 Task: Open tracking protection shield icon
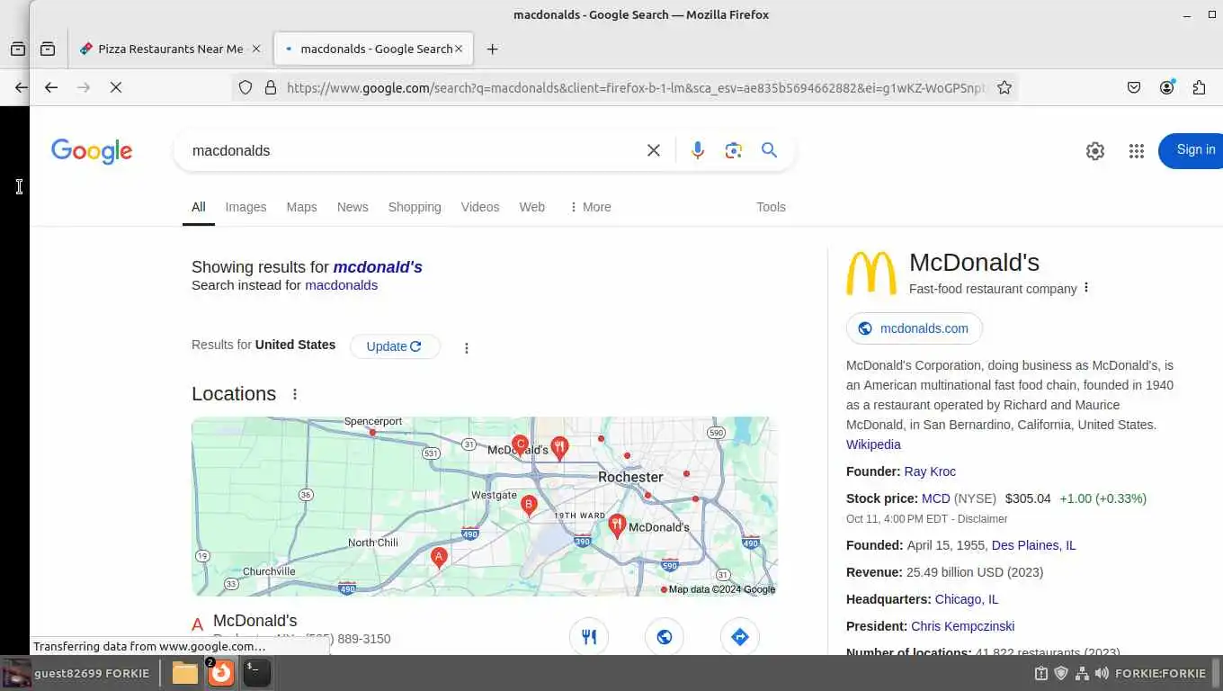coord(245,87)
